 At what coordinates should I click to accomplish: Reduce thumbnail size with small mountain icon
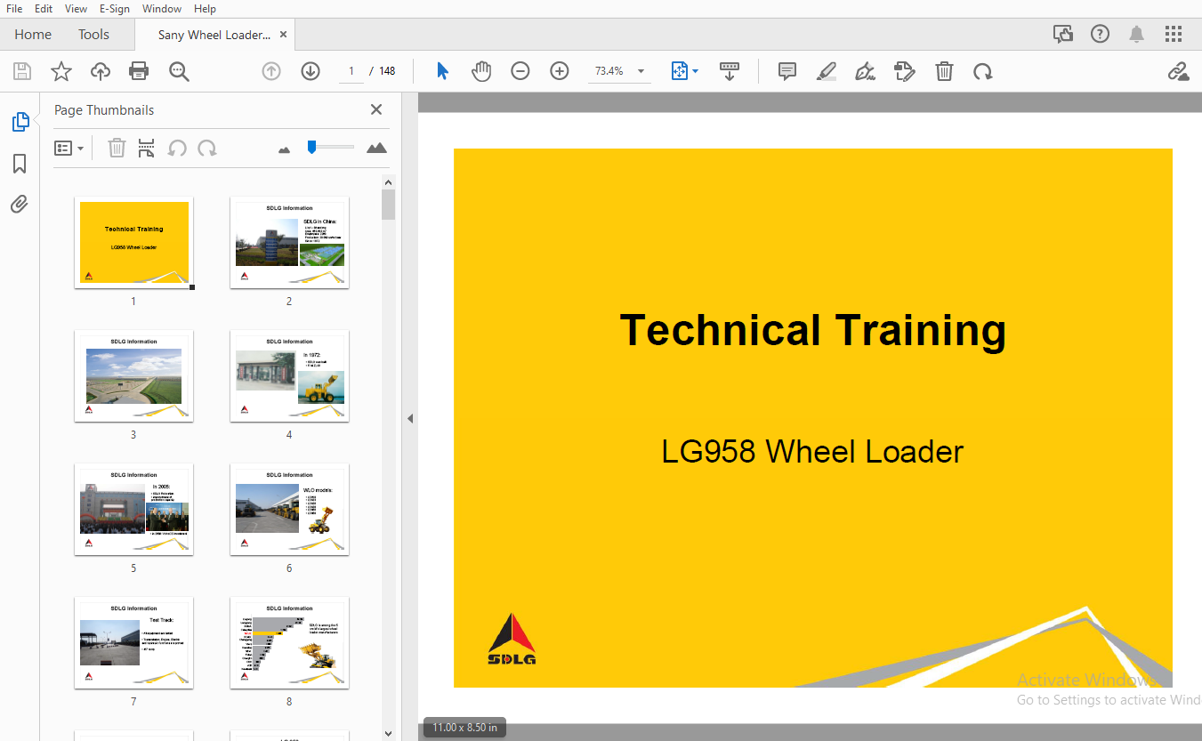284,149
